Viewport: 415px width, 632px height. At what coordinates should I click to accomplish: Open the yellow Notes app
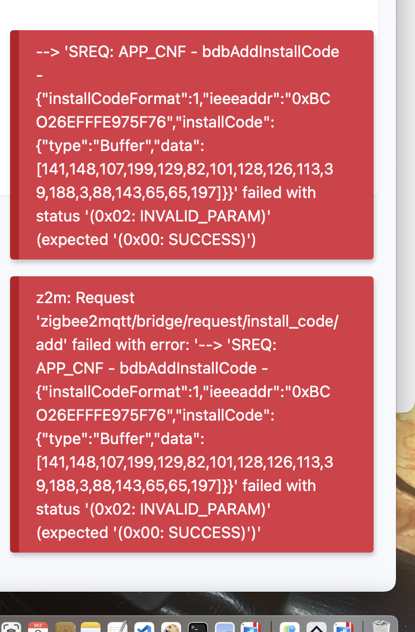pos(91,626)
